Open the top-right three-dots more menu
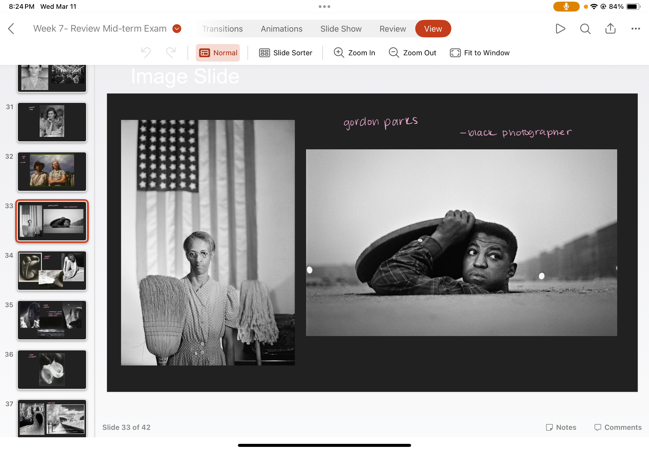 636,29
